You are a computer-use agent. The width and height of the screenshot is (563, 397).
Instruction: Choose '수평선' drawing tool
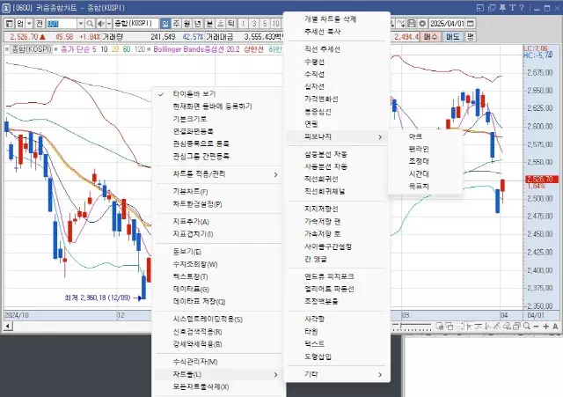[x=336, y=62]
